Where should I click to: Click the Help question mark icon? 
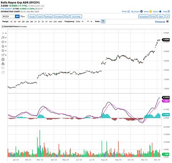[x=168, y=12]
